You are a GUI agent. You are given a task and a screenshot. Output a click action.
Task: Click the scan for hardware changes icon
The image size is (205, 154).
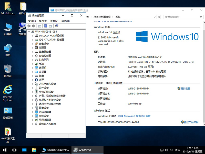57,26
